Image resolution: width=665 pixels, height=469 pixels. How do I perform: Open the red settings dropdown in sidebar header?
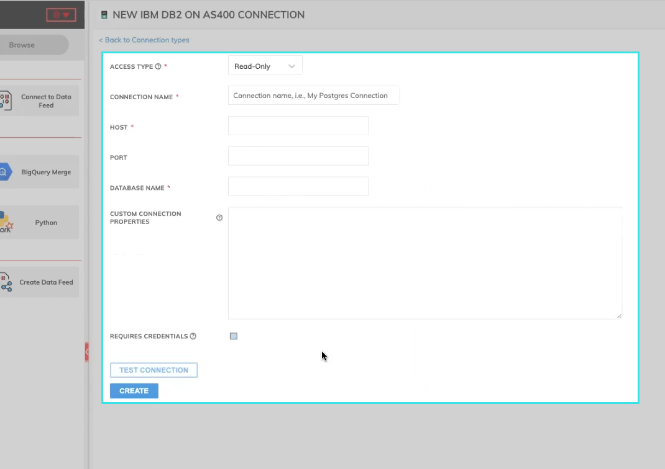61,15
